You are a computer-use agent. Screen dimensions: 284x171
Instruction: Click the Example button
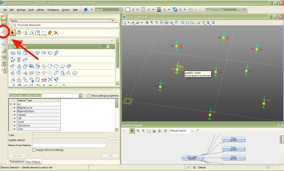pos(113,140)
